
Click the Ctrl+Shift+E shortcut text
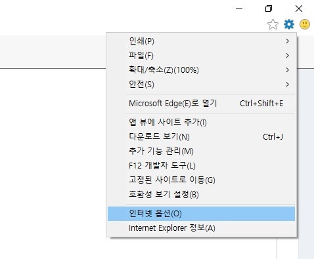click(261, 104)
